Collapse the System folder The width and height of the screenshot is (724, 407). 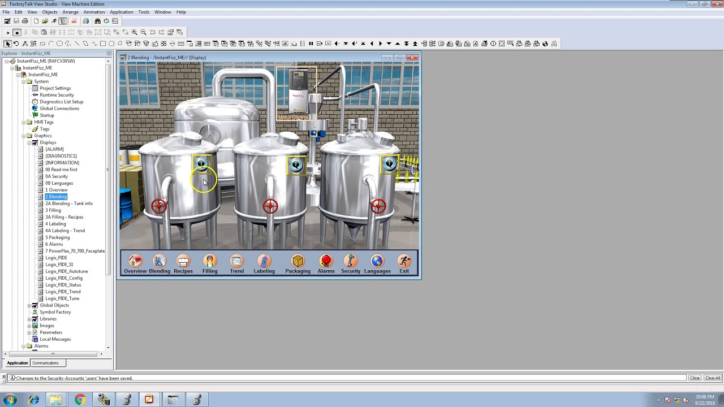(x=23, y=81)
